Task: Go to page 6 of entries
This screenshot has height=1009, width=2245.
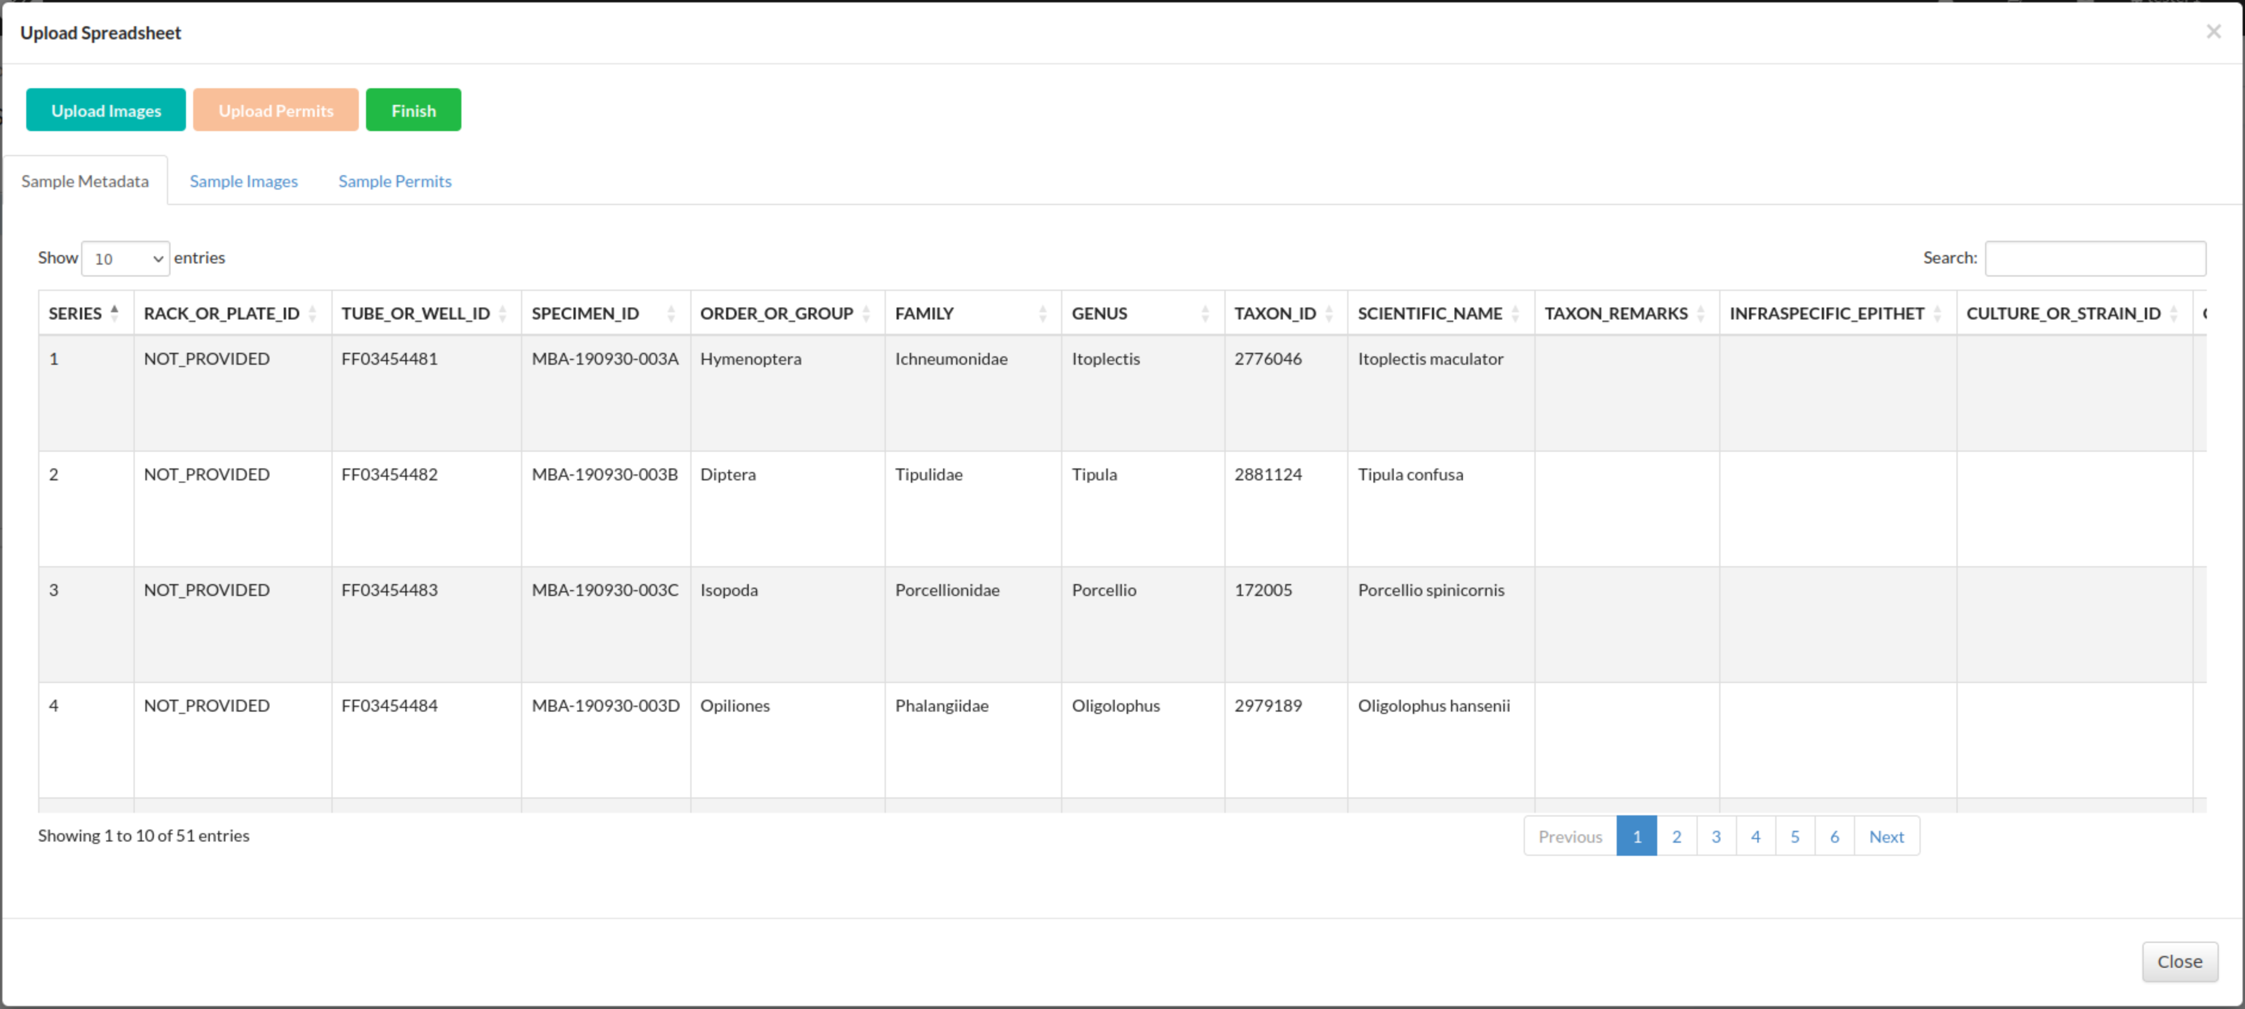Action: click(1834, 836)
